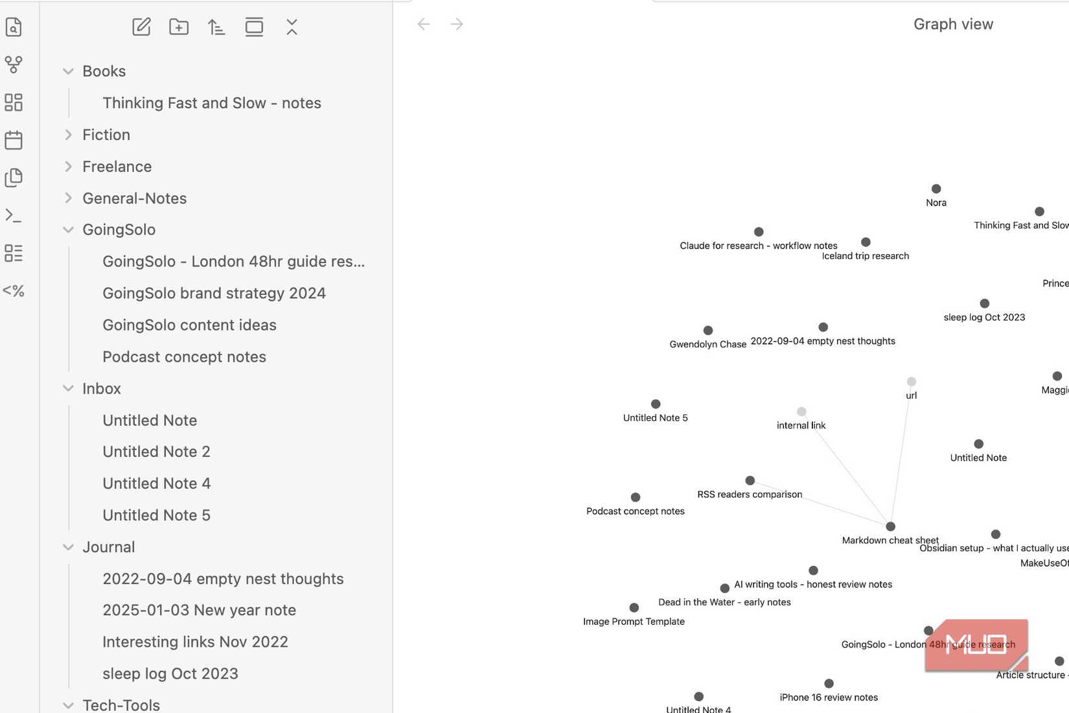The image size is (1069, 713).
Task: Open today's daily note calendar icon
Action: tap(14, 140)
